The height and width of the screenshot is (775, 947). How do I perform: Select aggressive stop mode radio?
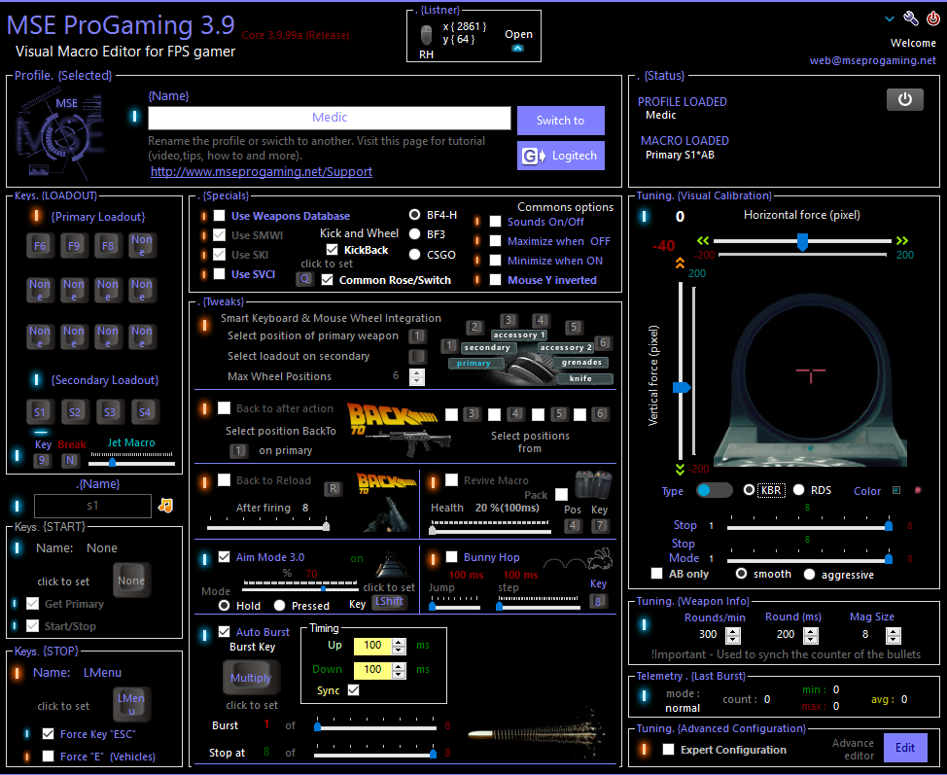[809, 575]
